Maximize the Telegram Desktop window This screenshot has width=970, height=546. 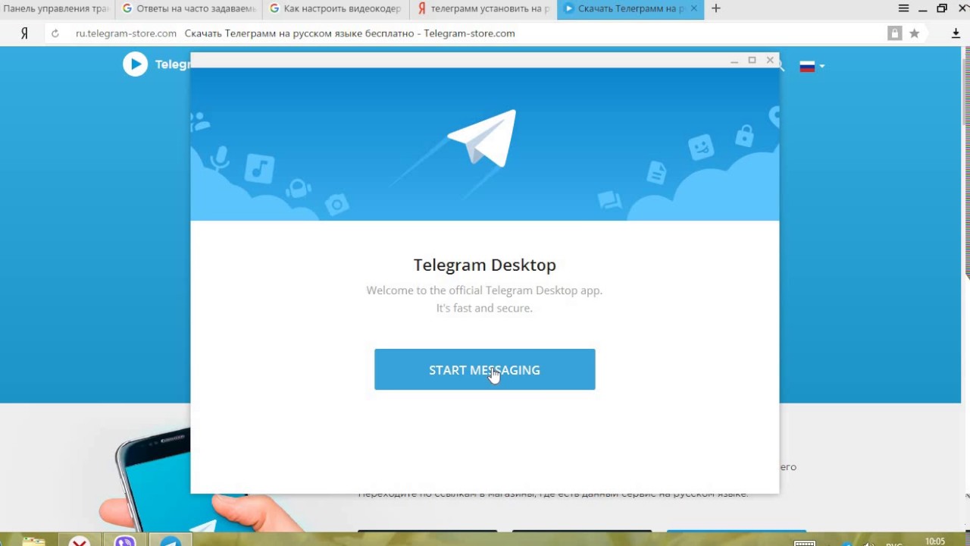point(752,60)
